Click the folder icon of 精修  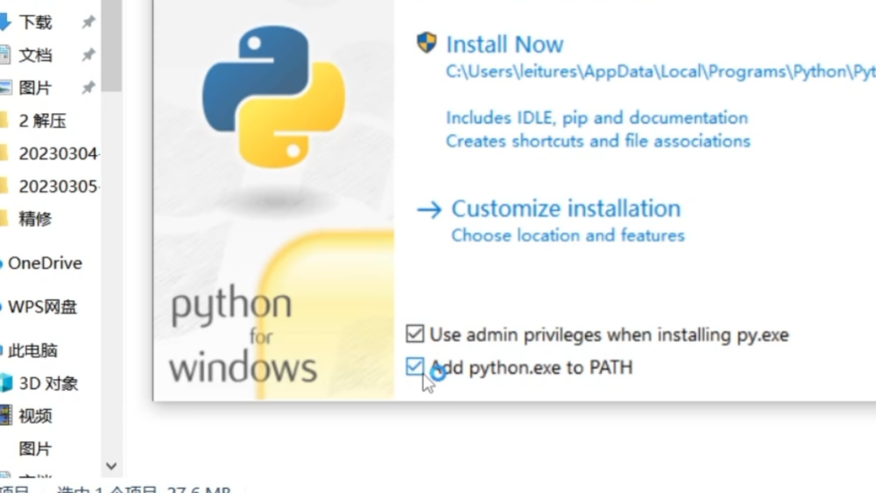pyautogui.click(x=4, y=218)
